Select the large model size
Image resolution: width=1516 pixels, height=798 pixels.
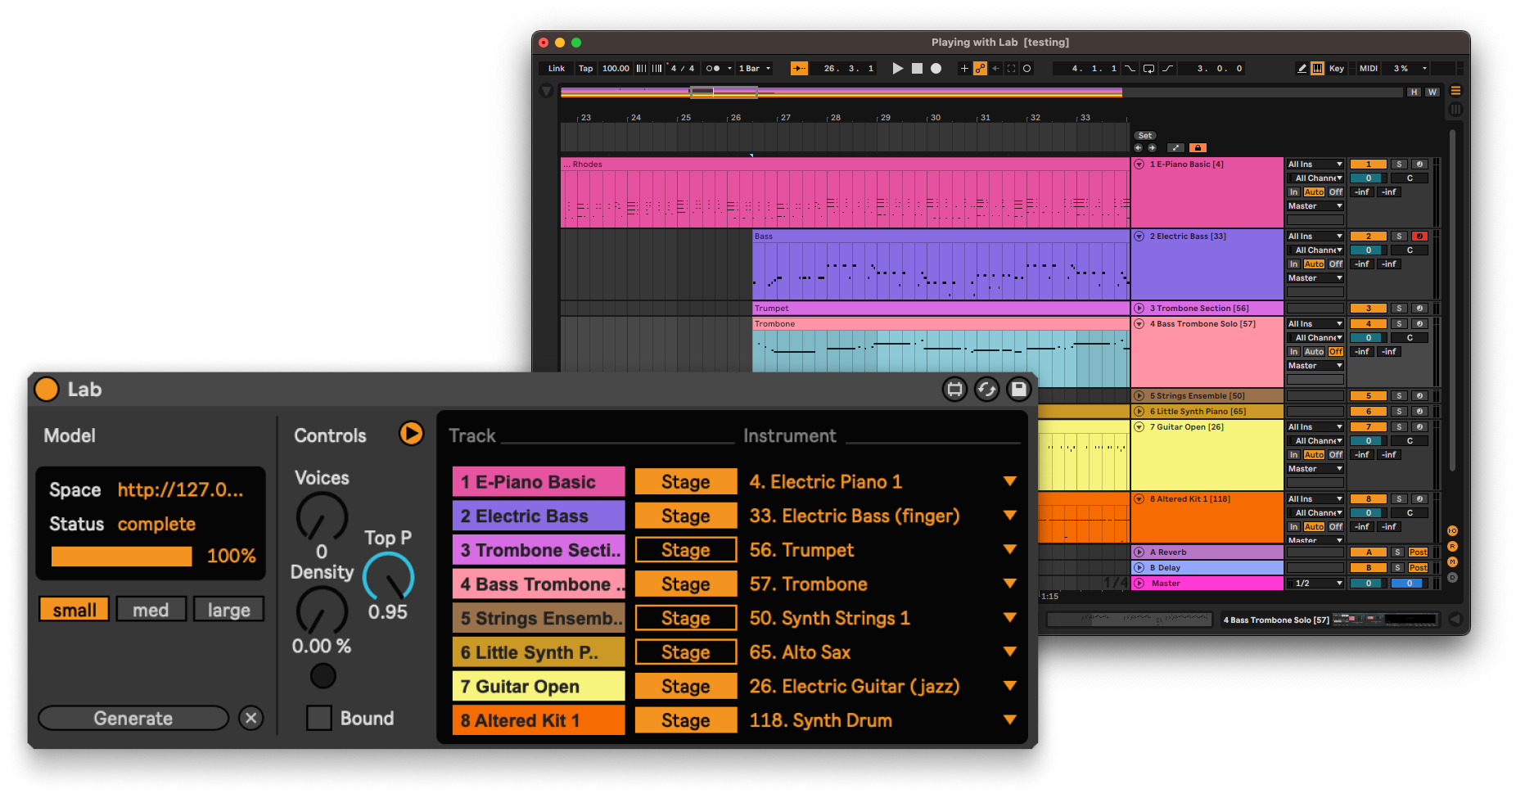point(228,610)
